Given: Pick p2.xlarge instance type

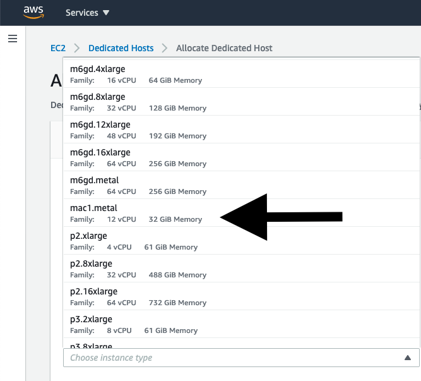Looking at the screenshot, I should click(x=241, y=241).
